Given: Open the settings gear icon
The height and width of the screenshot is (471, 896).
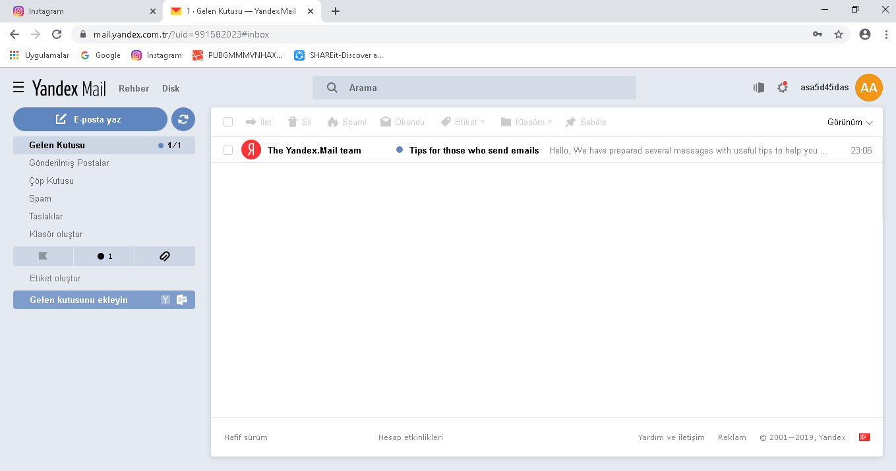Looking at the screenshot, I should (783, 88).
